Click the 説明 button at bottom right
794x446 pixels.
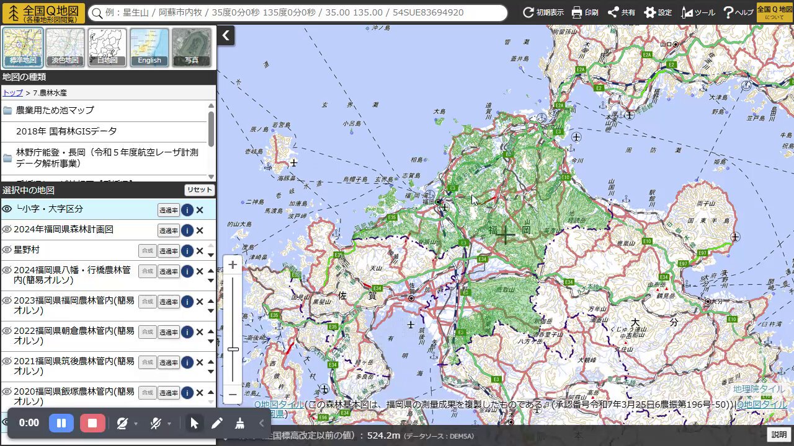pos(779,435)
